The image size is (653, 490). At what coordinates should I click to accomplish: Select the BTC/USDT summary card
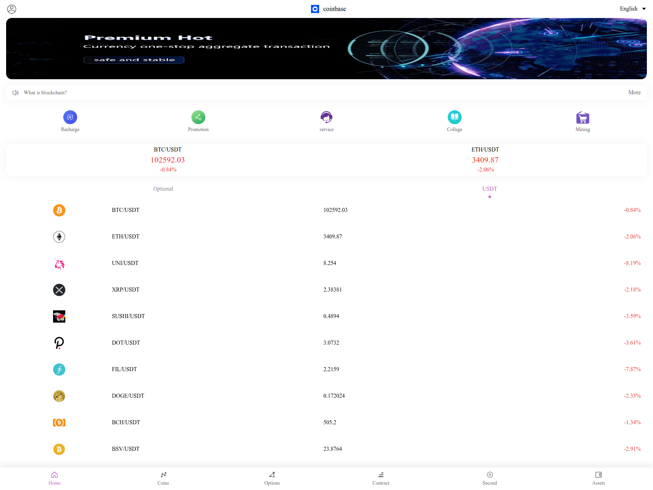pos(168,160)
